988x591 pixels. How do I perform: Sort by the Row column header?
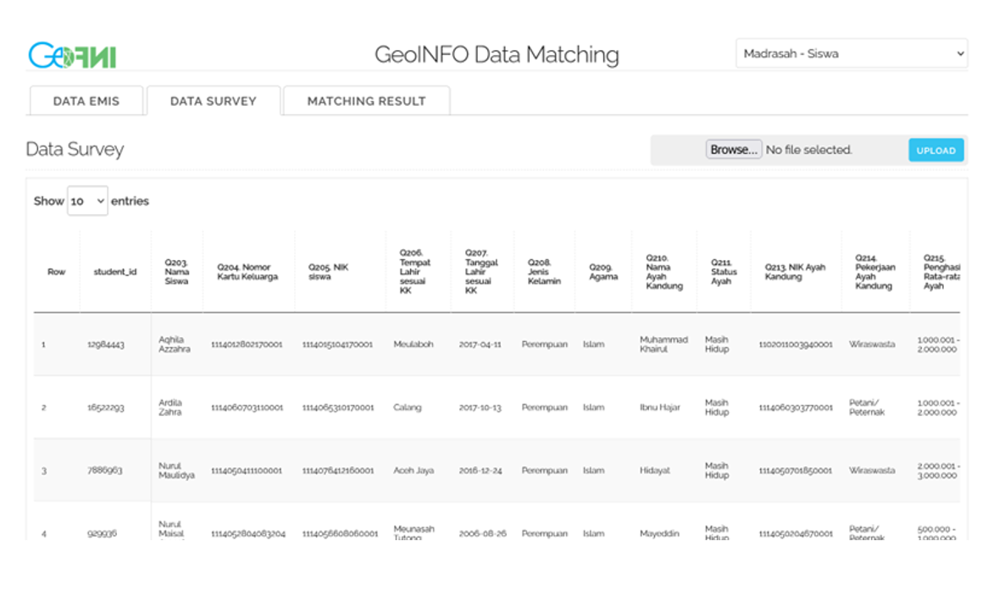[56, 272]
